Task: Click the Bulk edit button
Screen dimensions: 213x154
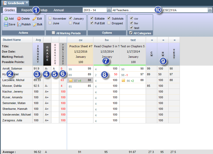Action: coord(38,24)
